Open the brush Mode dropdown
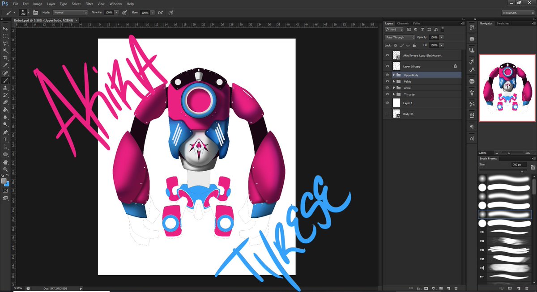Viewport: 537px width, 292px height. tap(70, 13)
